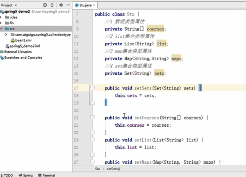Viewport: 246px width, 177px height.
Task: Click the setCourses method name
Action: pos(147,118)
